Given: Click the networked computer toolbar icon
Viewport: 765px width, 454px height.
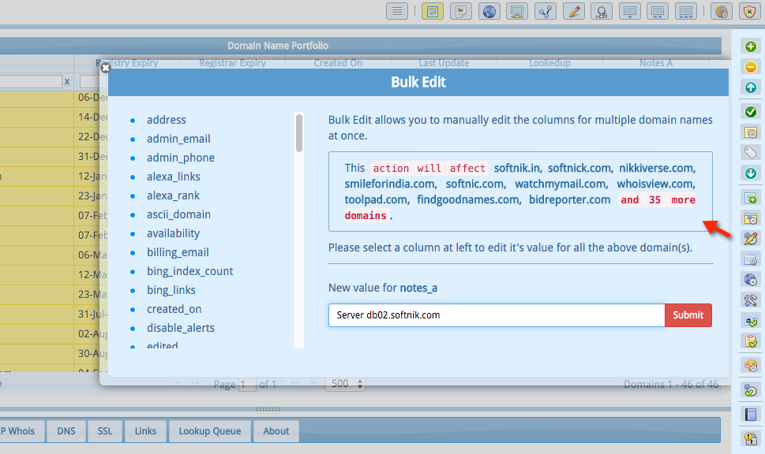Looking at the screenshot, I should click(x=517, y=11).
